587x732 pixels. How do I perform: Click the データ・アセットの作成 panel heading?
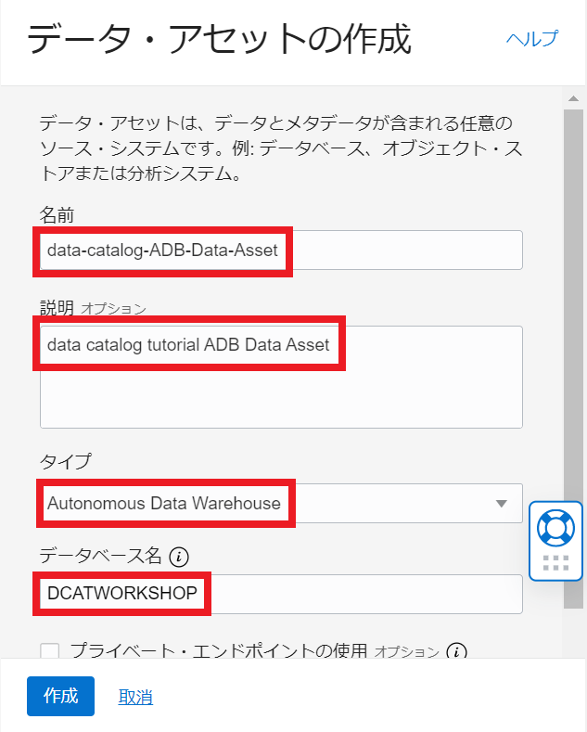pos(219,40)
